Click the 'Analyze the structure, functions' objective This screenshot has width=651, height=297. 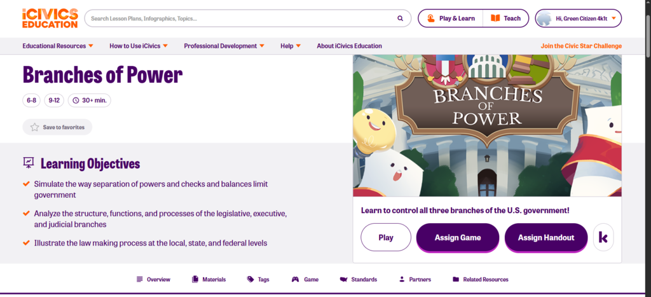click(x=161, y=219)
